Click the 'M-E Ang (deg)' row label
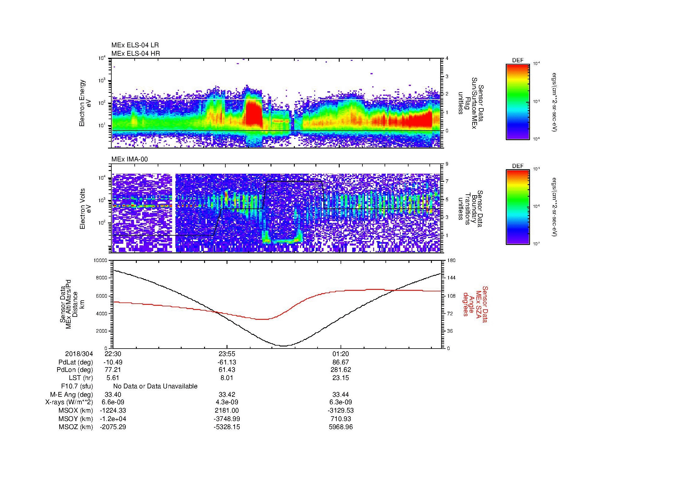 coord(71,394)
